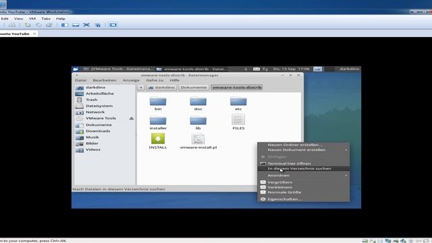Enter full screen mode toolbar icon
Viewport: 432px width, 243px height.
pos(86,25)
